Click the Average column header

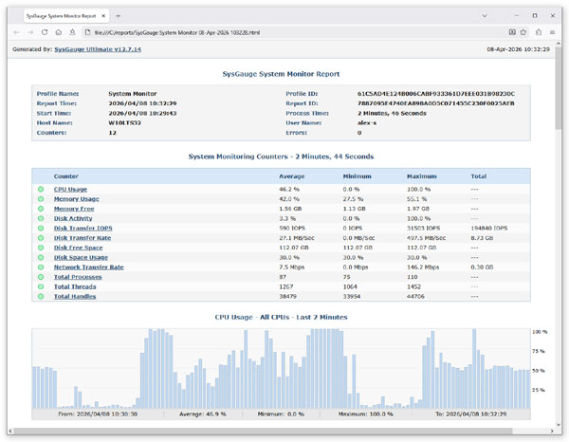pyautogui.click(x=292, y=176)
